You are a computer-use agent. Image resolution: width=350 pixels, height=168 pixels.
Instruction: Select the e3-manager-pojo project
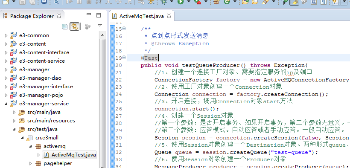(x=41, y=95)
